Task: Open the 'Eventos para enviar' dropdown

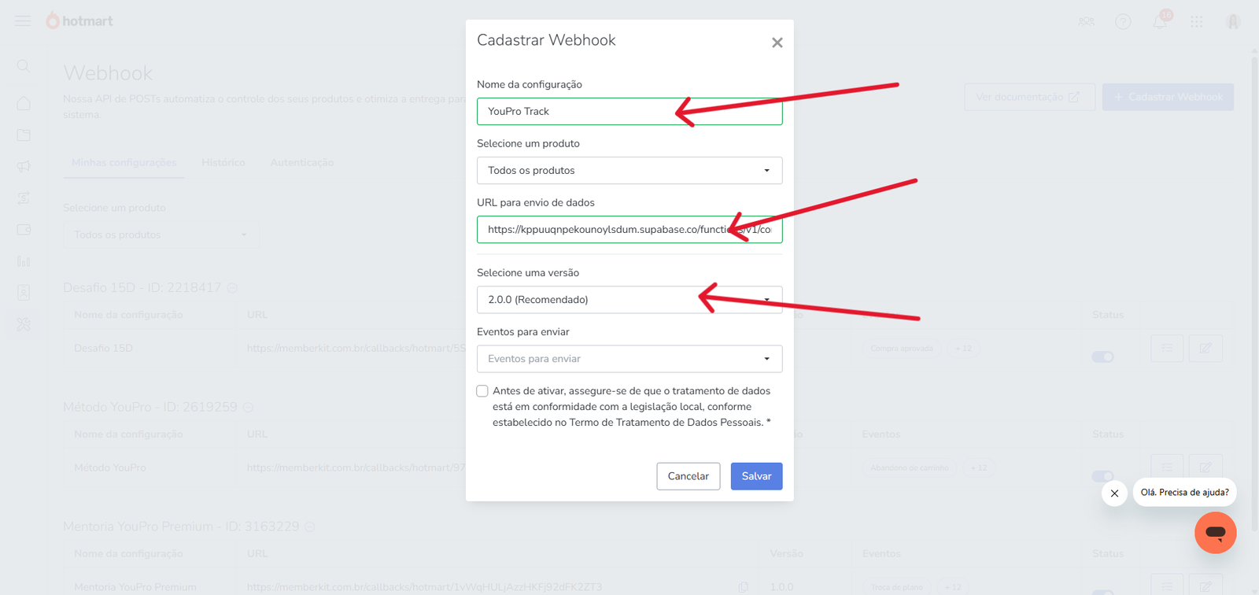Action: 629,359
